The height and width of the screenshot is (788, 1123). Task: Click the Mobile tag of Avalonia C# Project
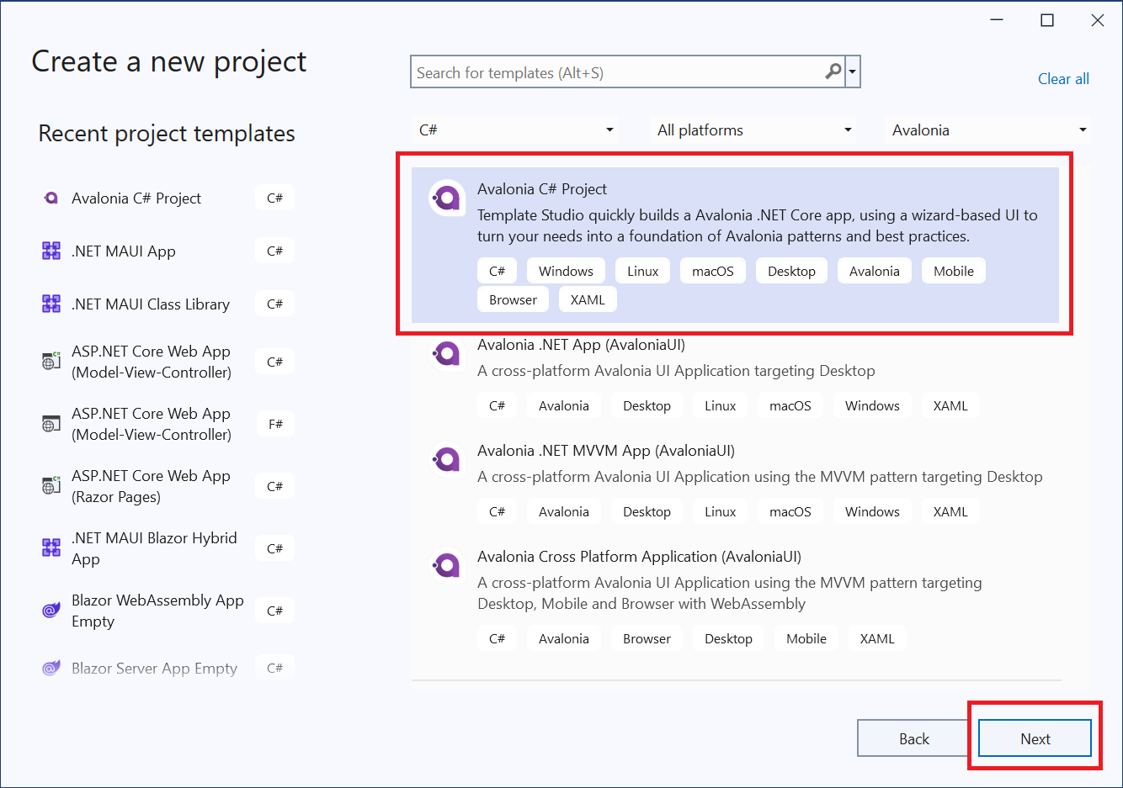pyautogui.click(x=954, y=271)
